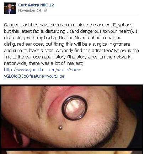Screen dimensions: 144x154
Task: Open Curt Autry's profile picture
Action: pyautogui.click(x=10, y=8)
